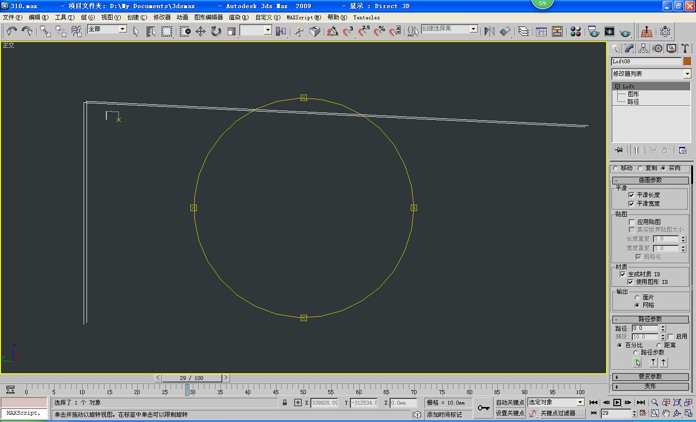696x422 pixels.
Task: Select the Pan View hand icon
Action: (x=666, y=413)
